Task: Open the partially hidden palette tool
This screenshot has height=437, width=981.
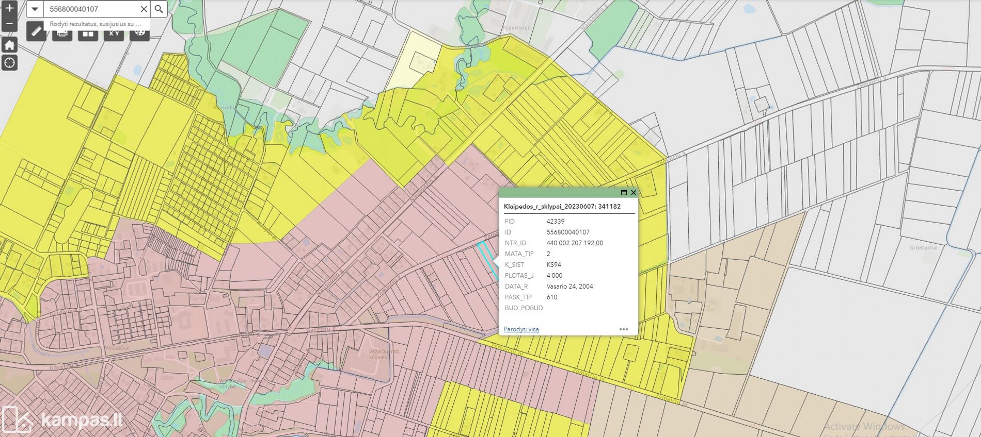Action: [139, 33]
